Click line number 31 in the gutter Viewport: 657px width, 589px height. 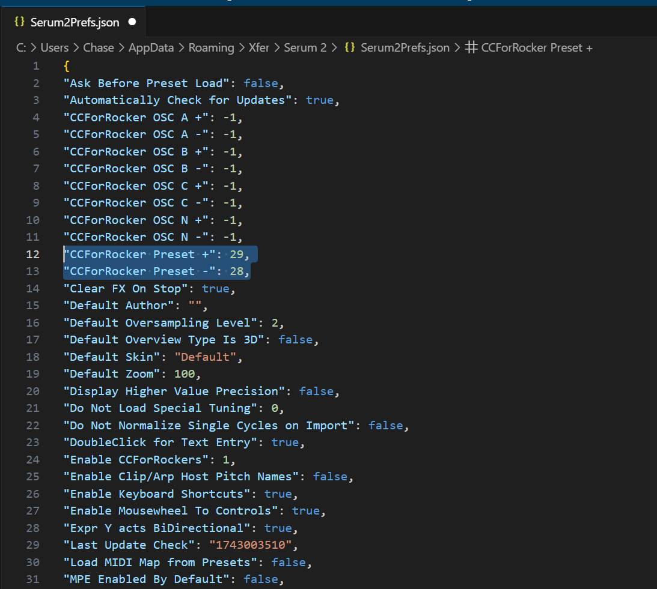(32, 579)
